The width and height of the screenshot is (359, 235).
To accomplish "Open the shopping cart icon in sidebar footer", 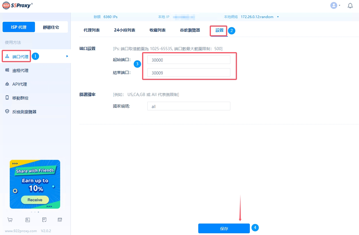I will coord(10,220).
